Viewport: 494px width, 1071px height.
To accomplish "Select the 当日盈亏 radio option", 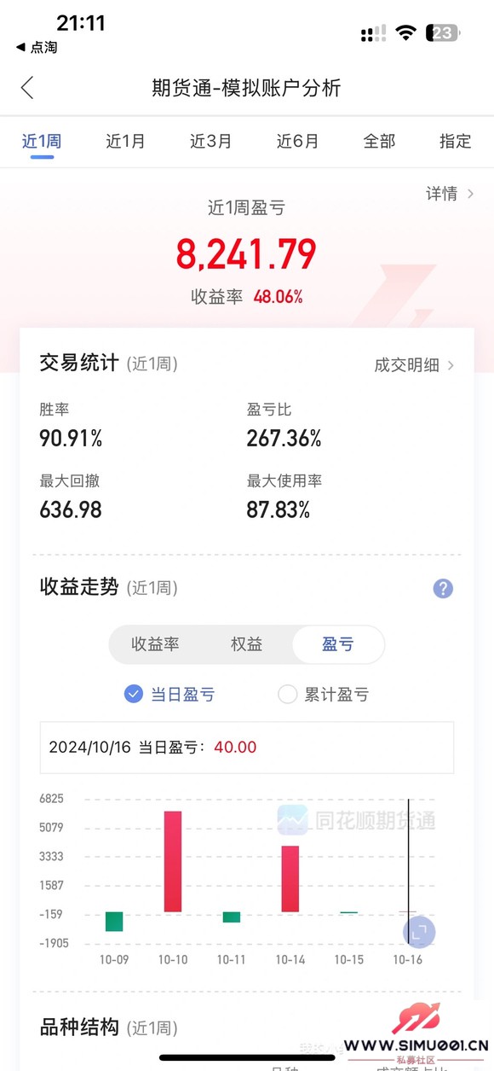I will [x=169, y=695].
